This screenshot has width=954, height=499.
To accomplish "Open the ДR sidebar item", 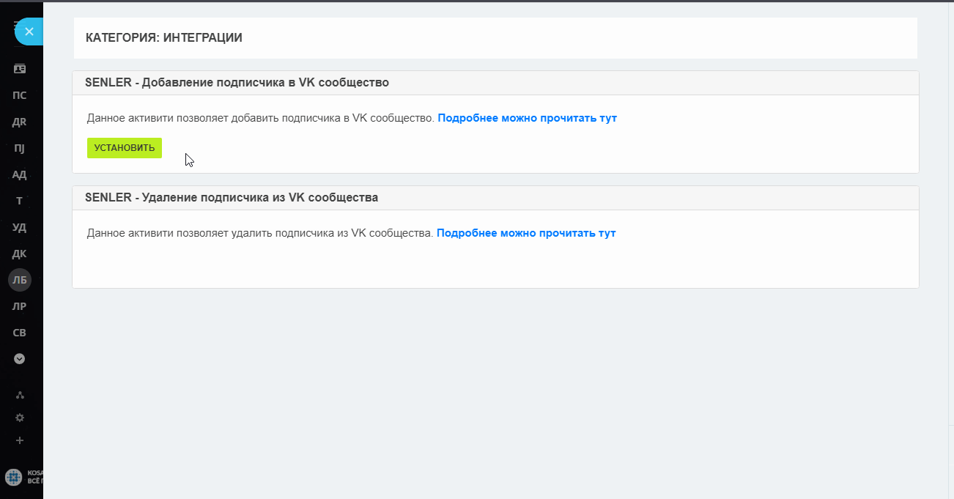I will pos(20,122).
